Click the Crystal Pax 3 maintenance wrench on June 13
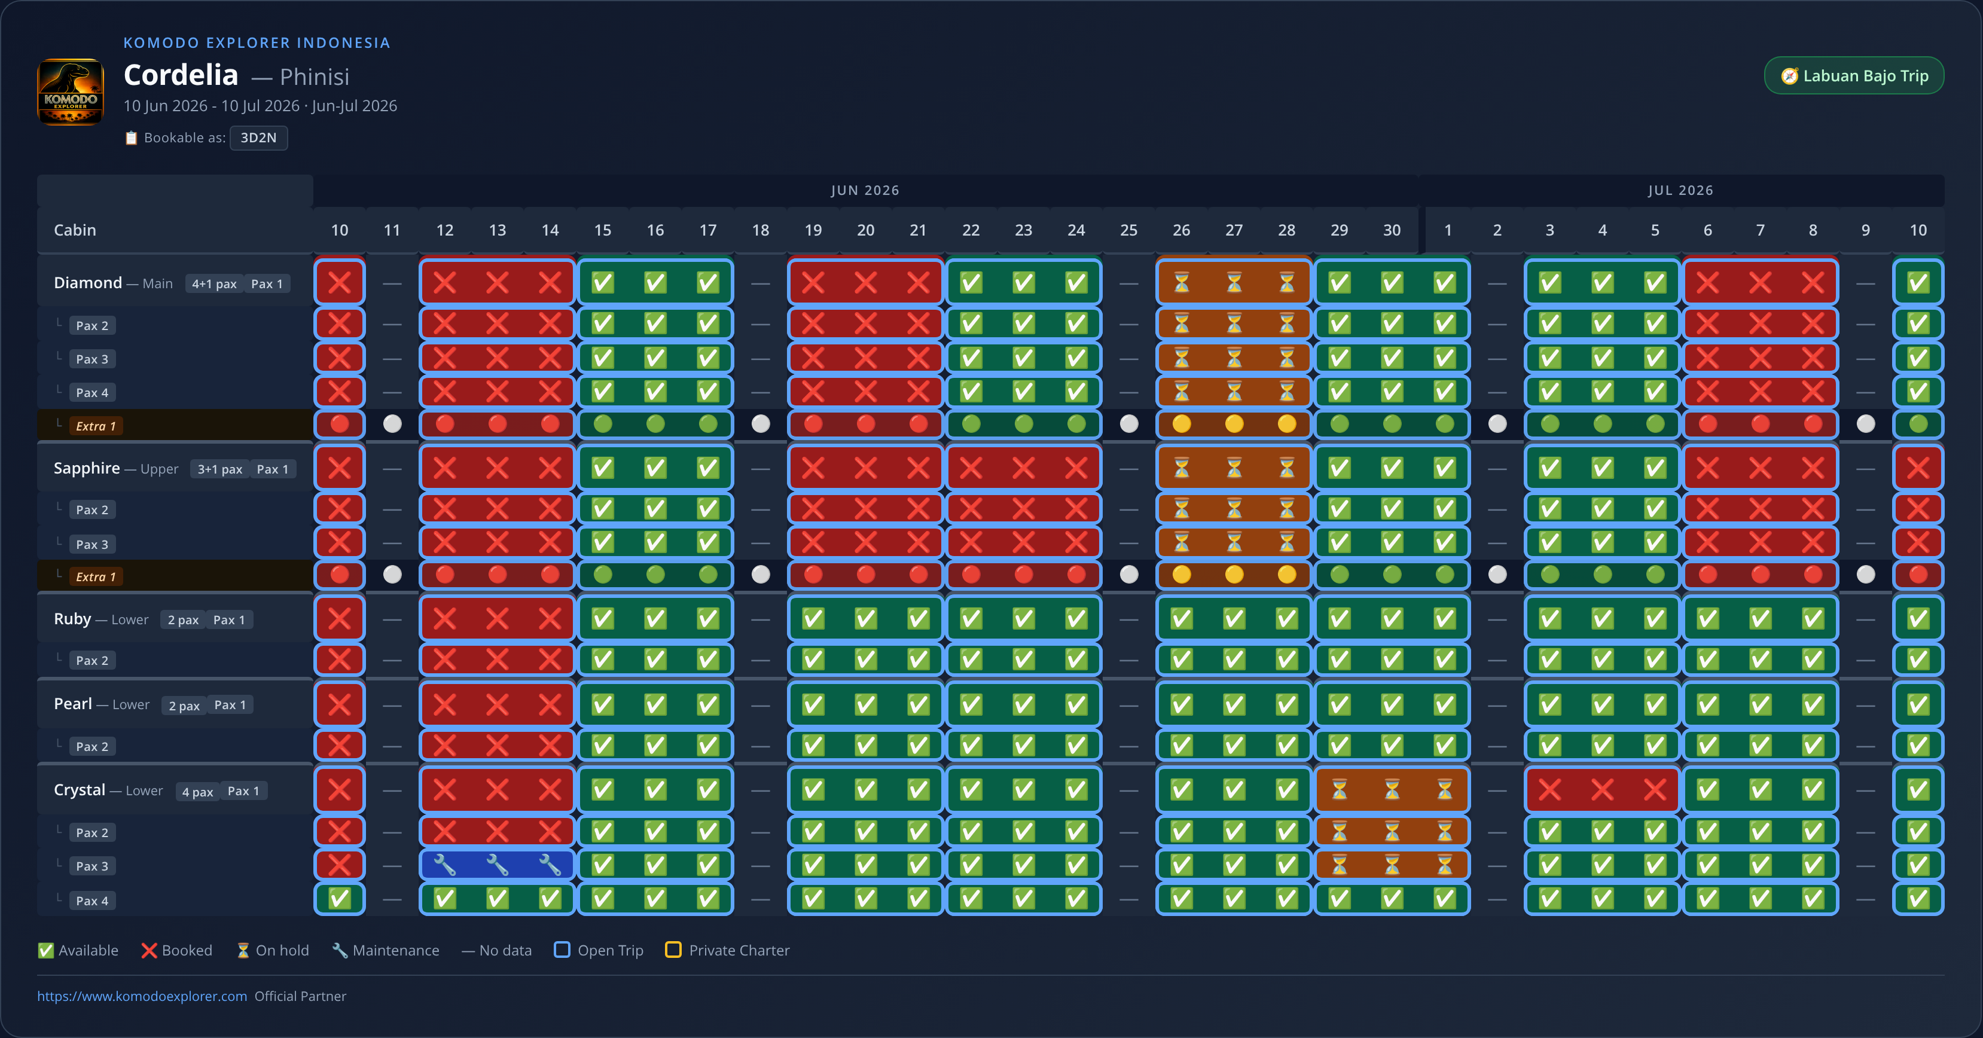 tap(498, 866)
